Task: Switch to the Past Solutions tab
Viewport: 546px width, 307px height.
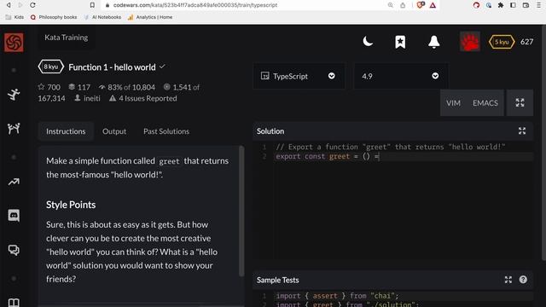Action: coord(166,131)
